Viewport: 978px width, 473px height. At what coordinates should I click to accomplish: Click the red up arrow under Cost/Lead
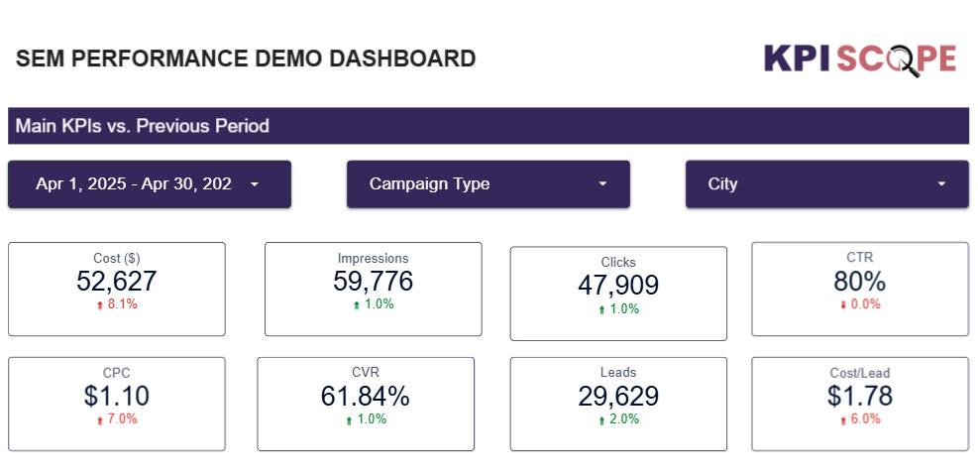843,420
